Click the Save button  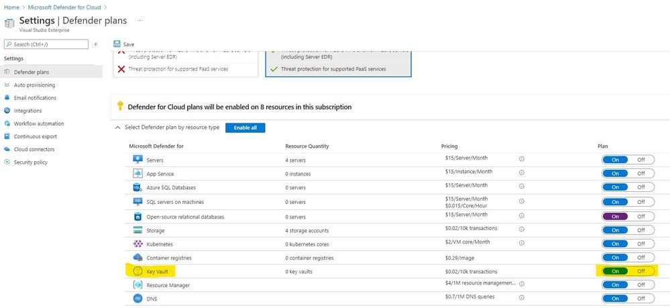coord(124,44)
